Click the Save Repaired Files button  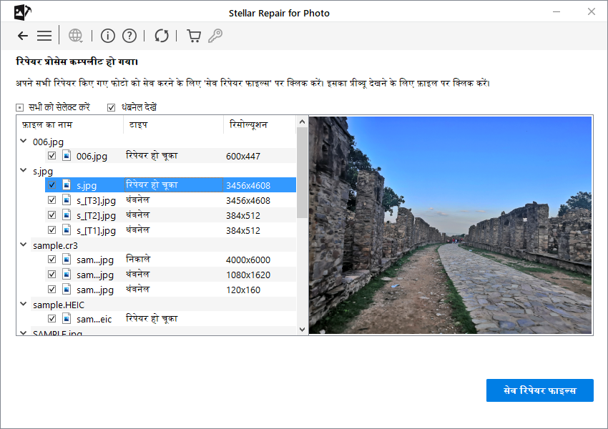point(540,390)
